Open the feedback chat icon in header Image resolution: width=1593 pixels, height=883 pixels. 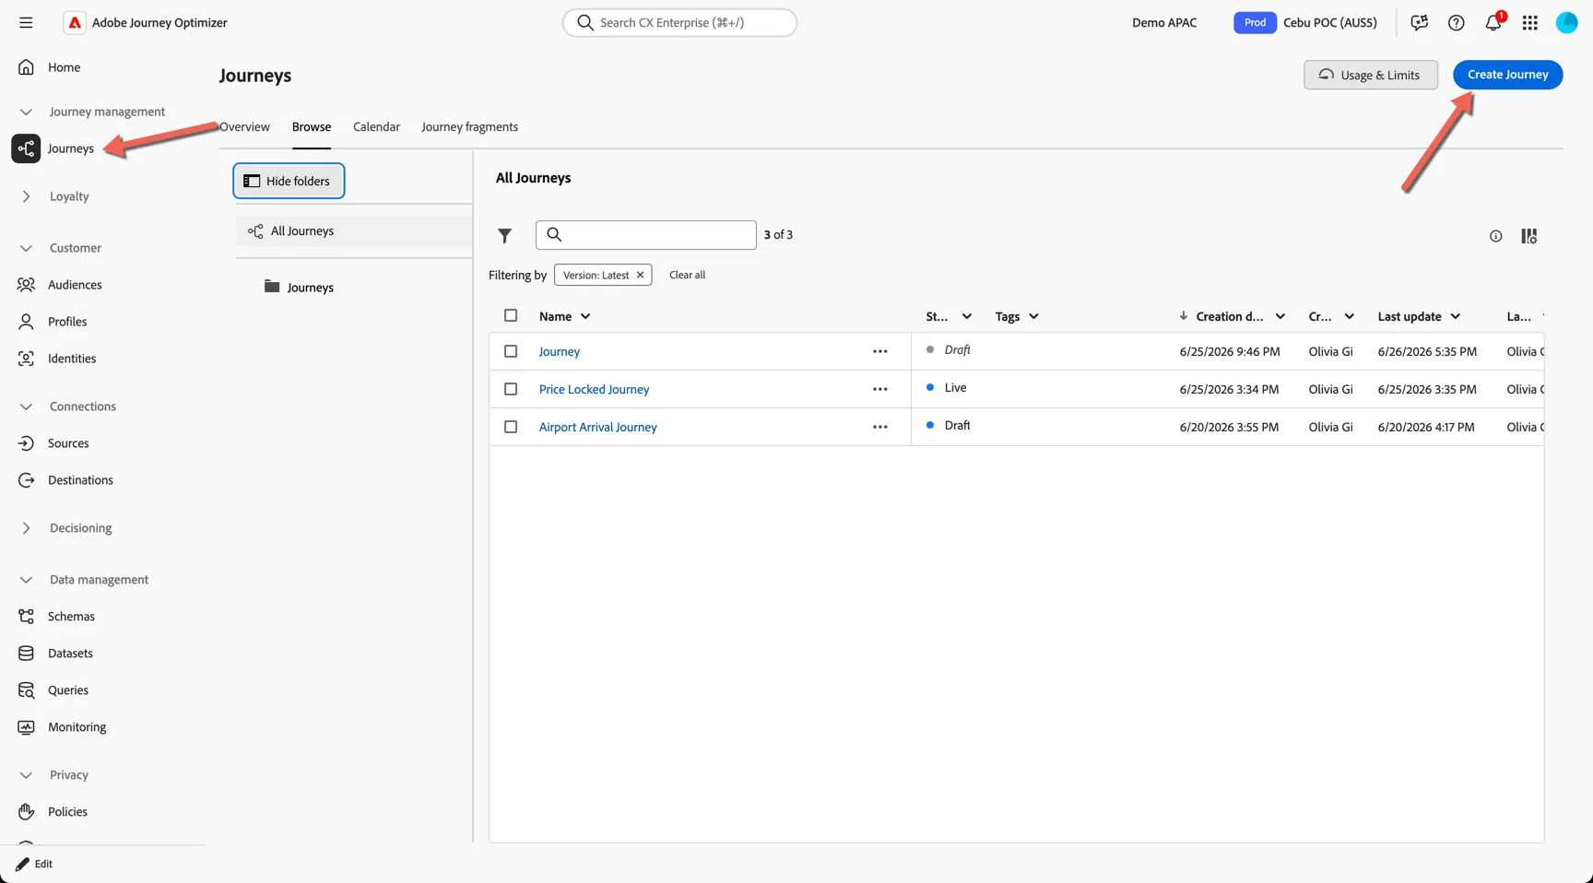[1420, 23]
